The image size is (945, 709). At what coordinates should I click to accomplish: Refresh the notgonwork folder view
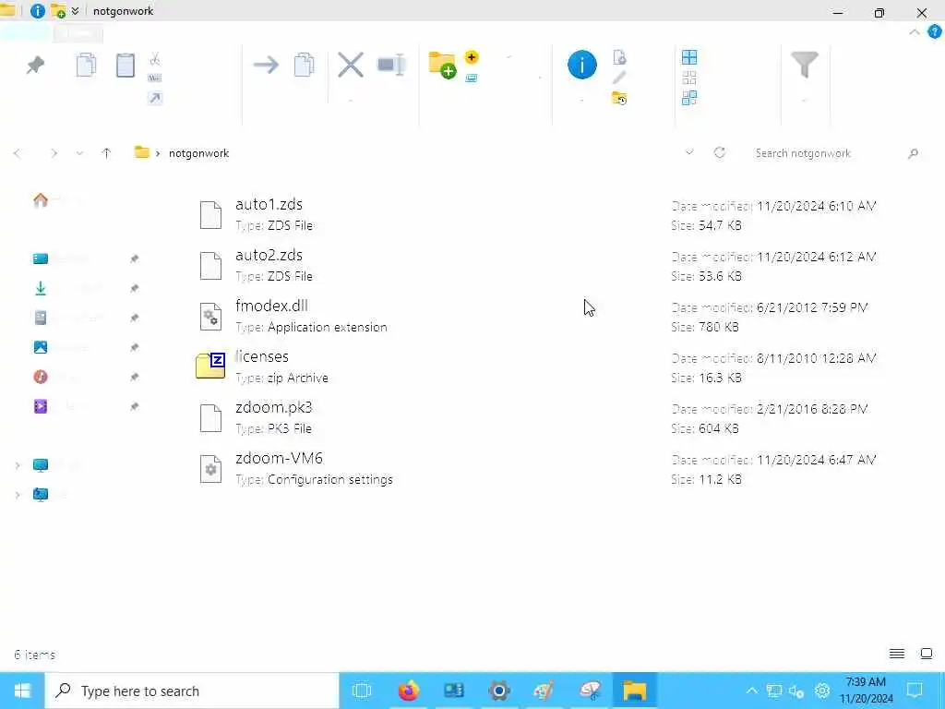tap(720, 152)
